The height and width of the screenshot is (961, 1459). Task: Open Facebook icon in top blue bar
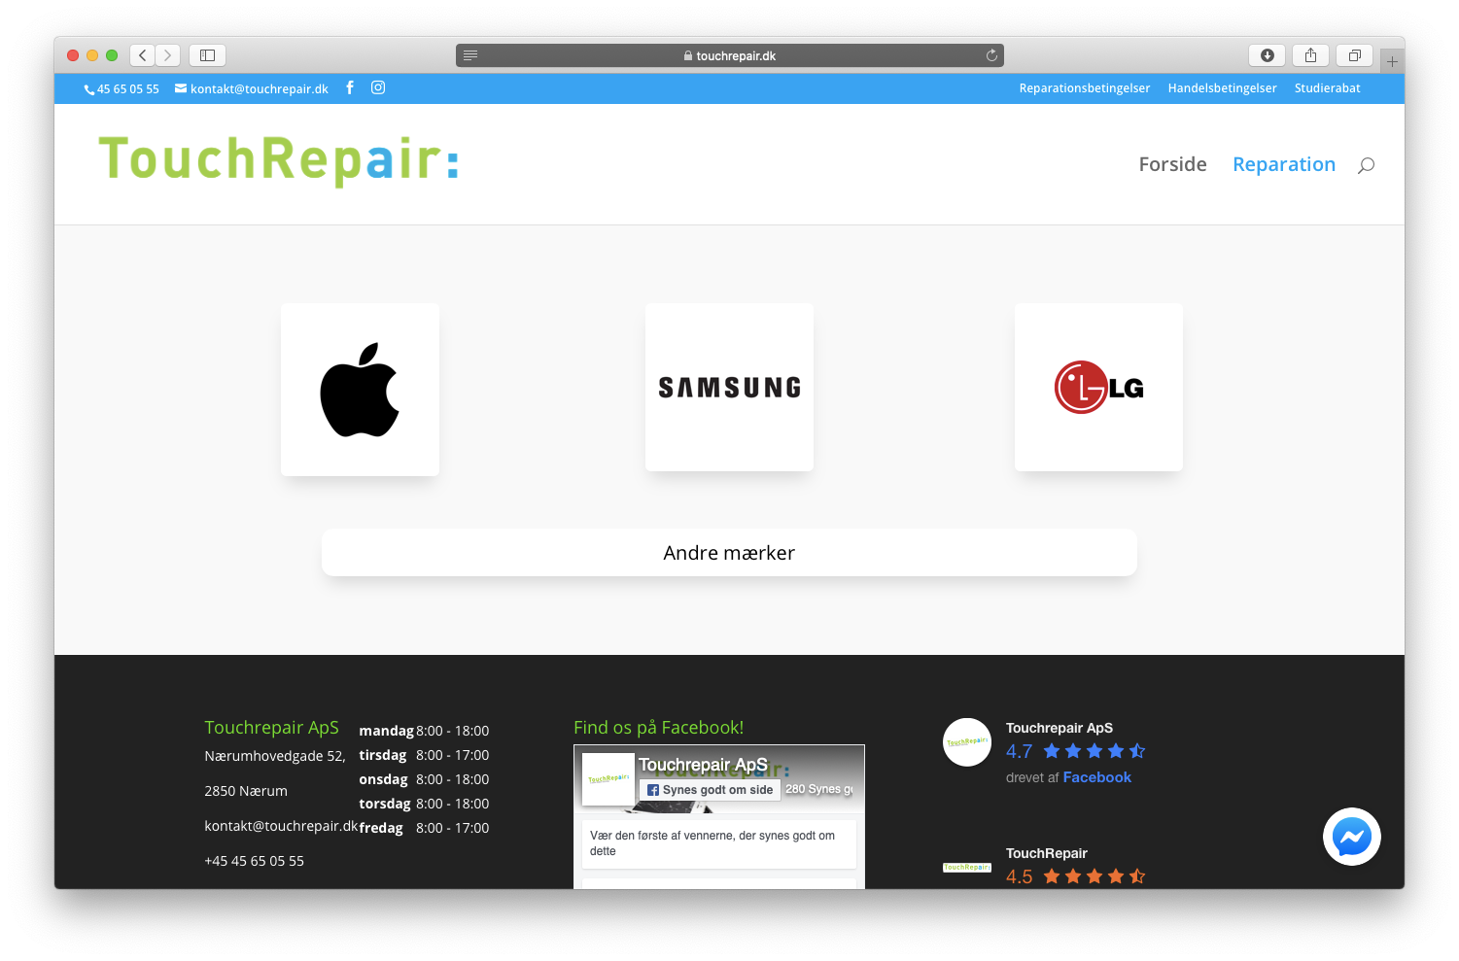[x=350, y=87]
